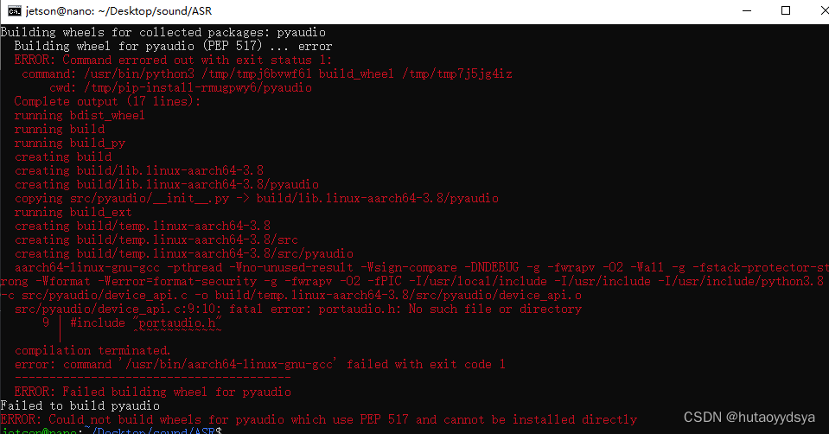Click the 'running bdist_wheel' line
Image resolution: width=829 pixels, height=434 pixels.
(80, 115)
